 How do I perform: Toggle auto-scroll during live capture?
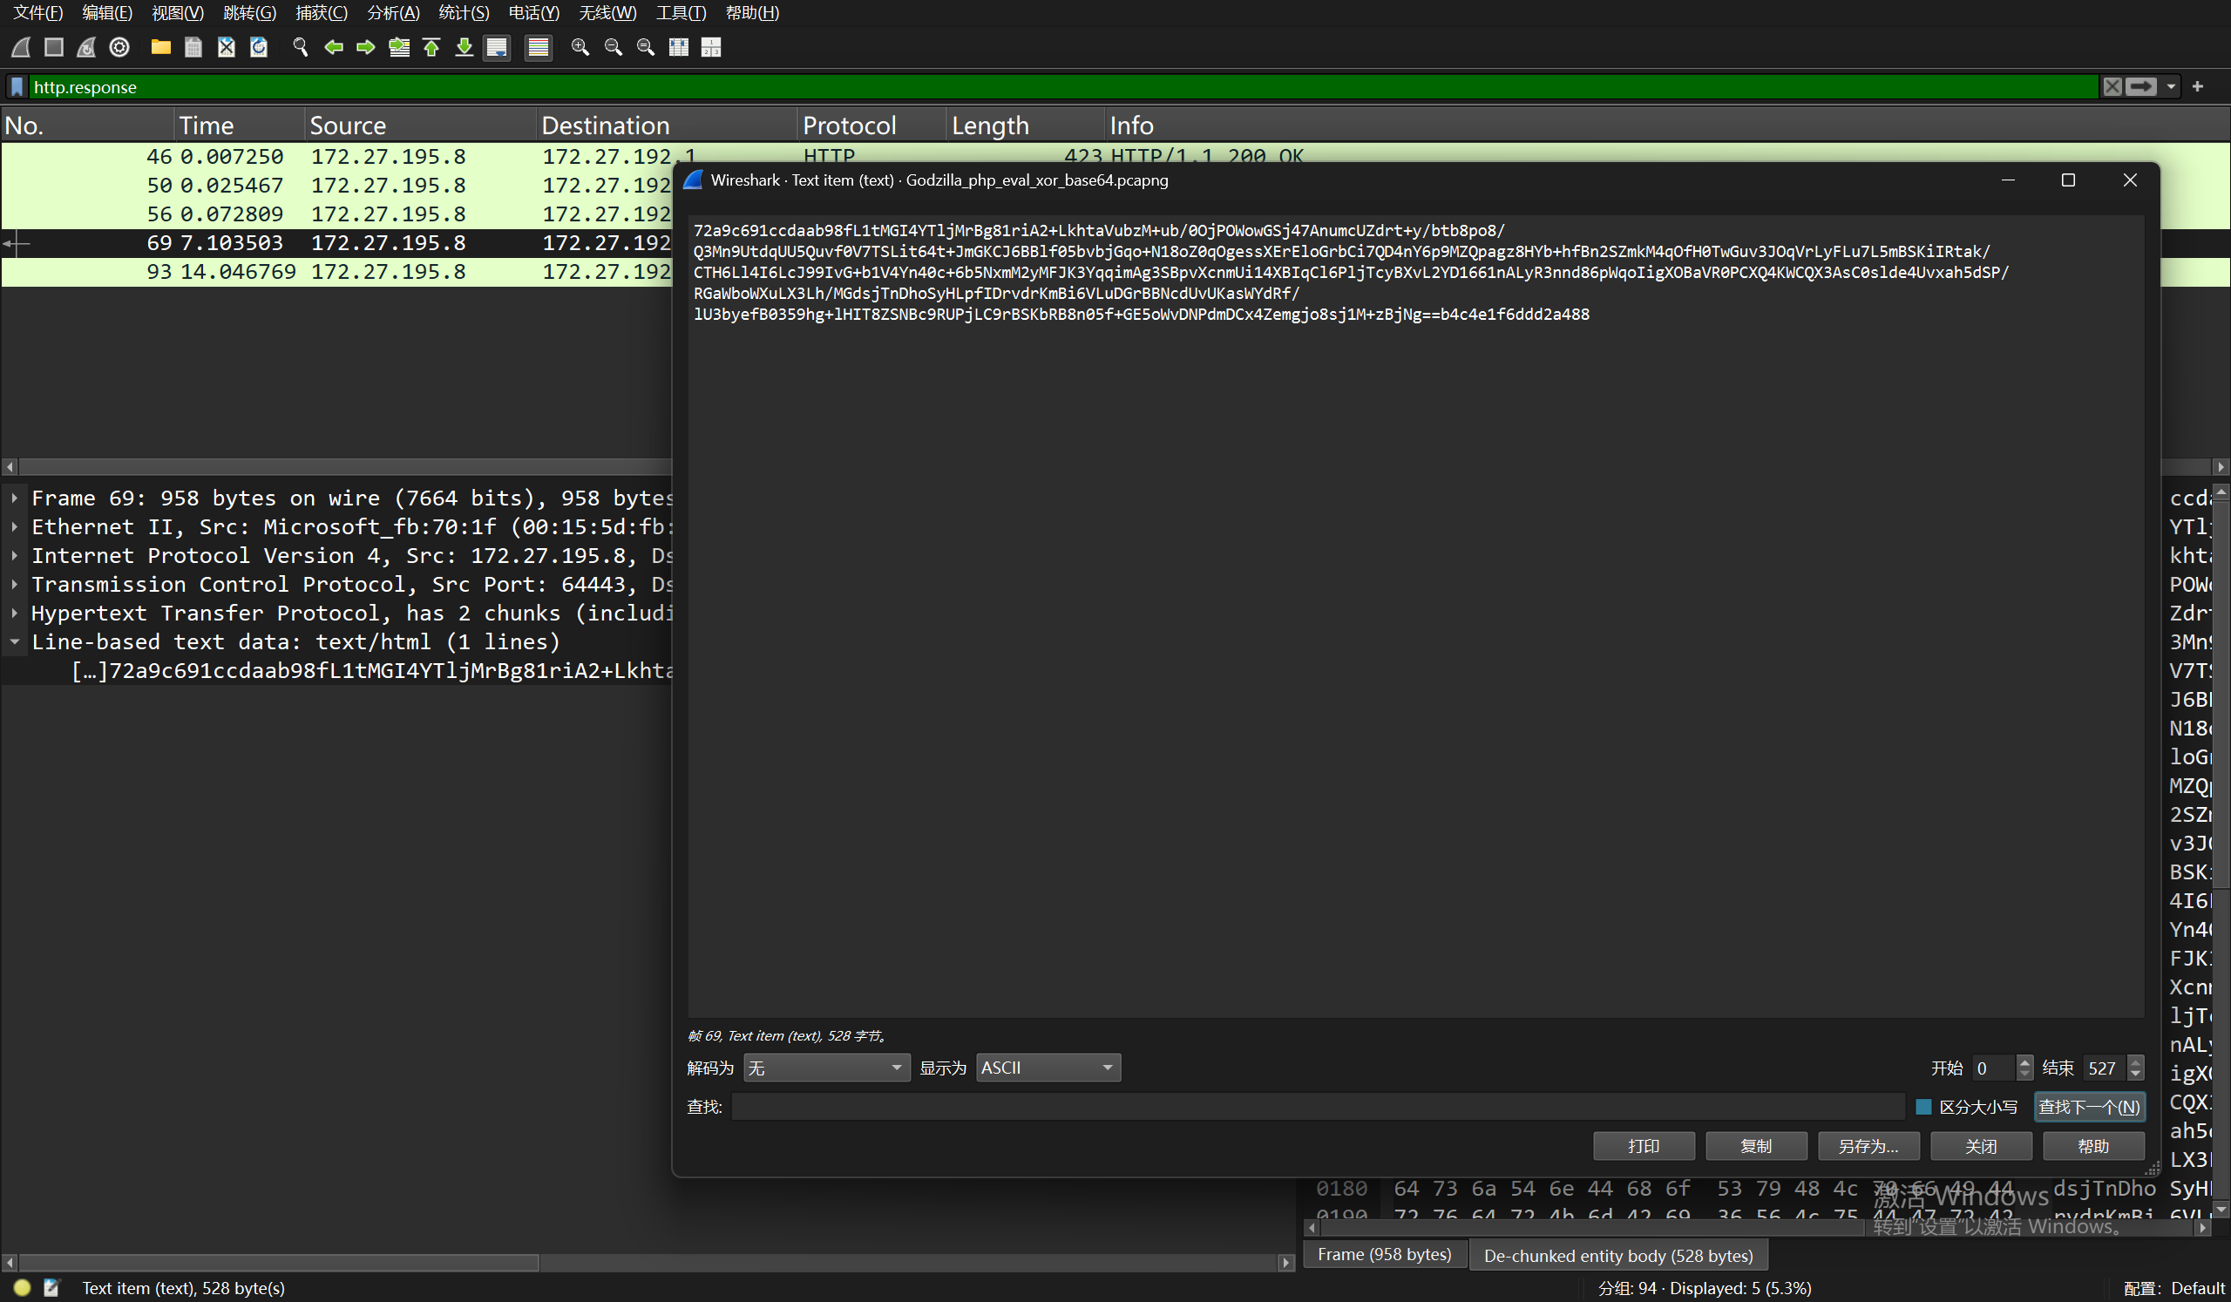click(497, 47)
